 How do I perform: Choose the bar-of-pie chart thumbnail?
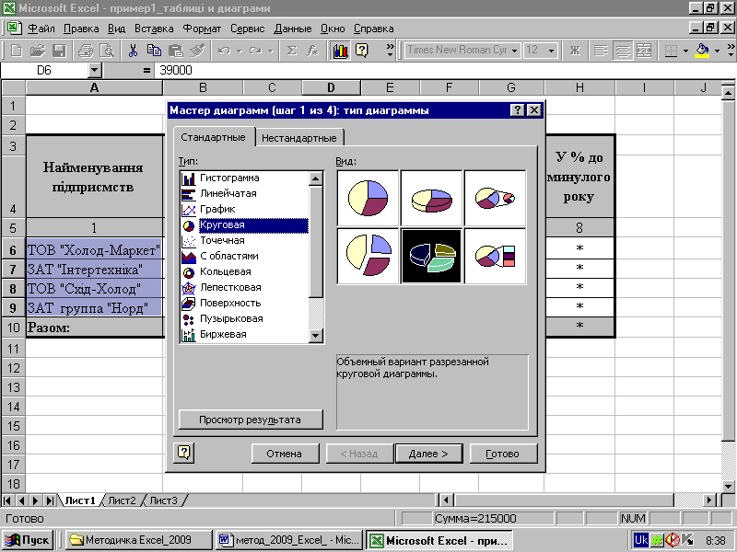point(495,256)
